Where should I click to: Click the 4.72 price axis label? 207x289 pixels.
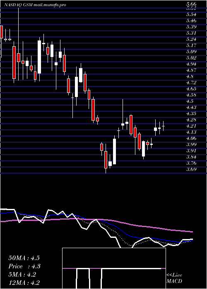191,83
